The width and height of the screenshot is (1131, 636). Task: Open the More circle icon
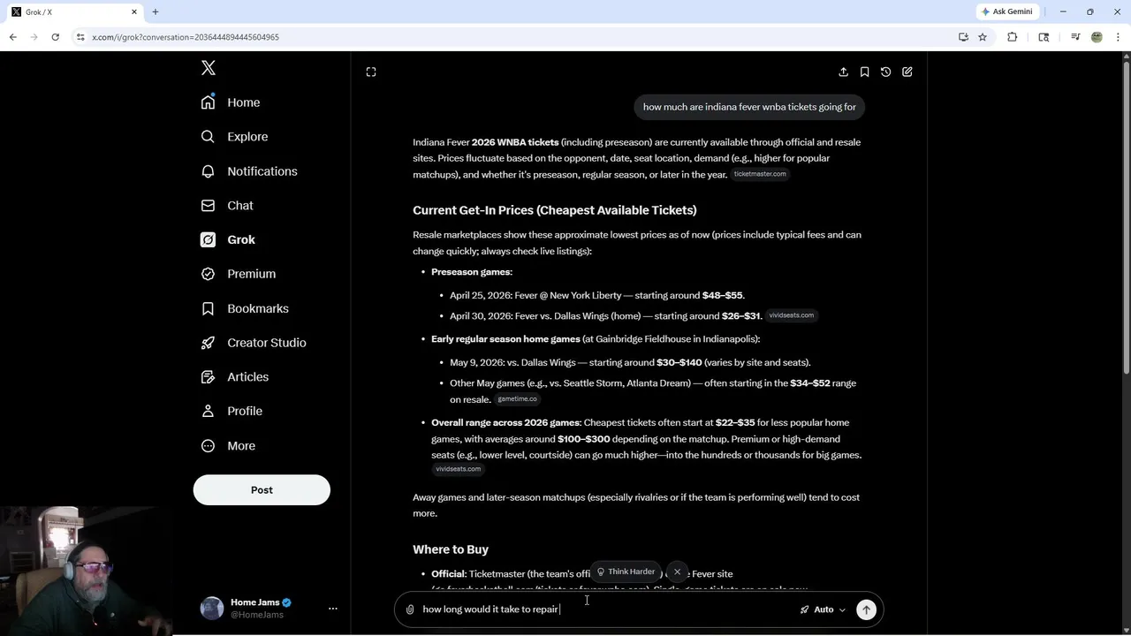[x=208, y=446]
